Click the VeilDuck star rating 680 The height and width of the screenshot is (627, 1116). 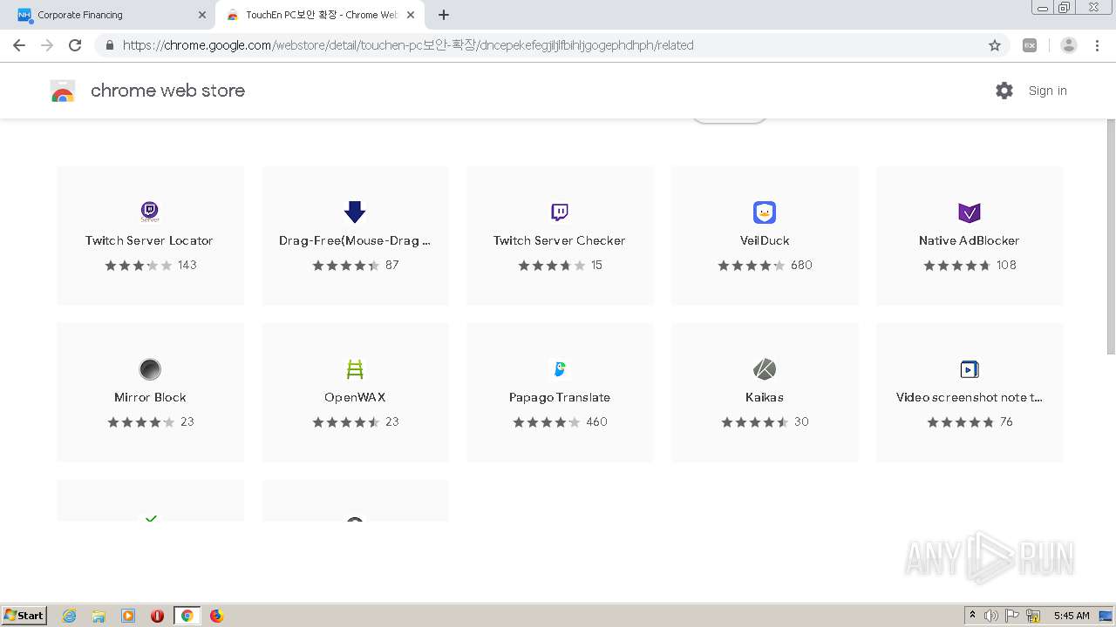[765, 266]
